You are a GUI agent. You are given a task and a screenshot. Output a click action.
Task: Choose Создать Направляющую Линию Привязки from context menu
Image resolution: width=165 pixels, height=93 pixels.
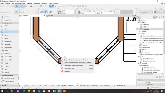(78, 60)
